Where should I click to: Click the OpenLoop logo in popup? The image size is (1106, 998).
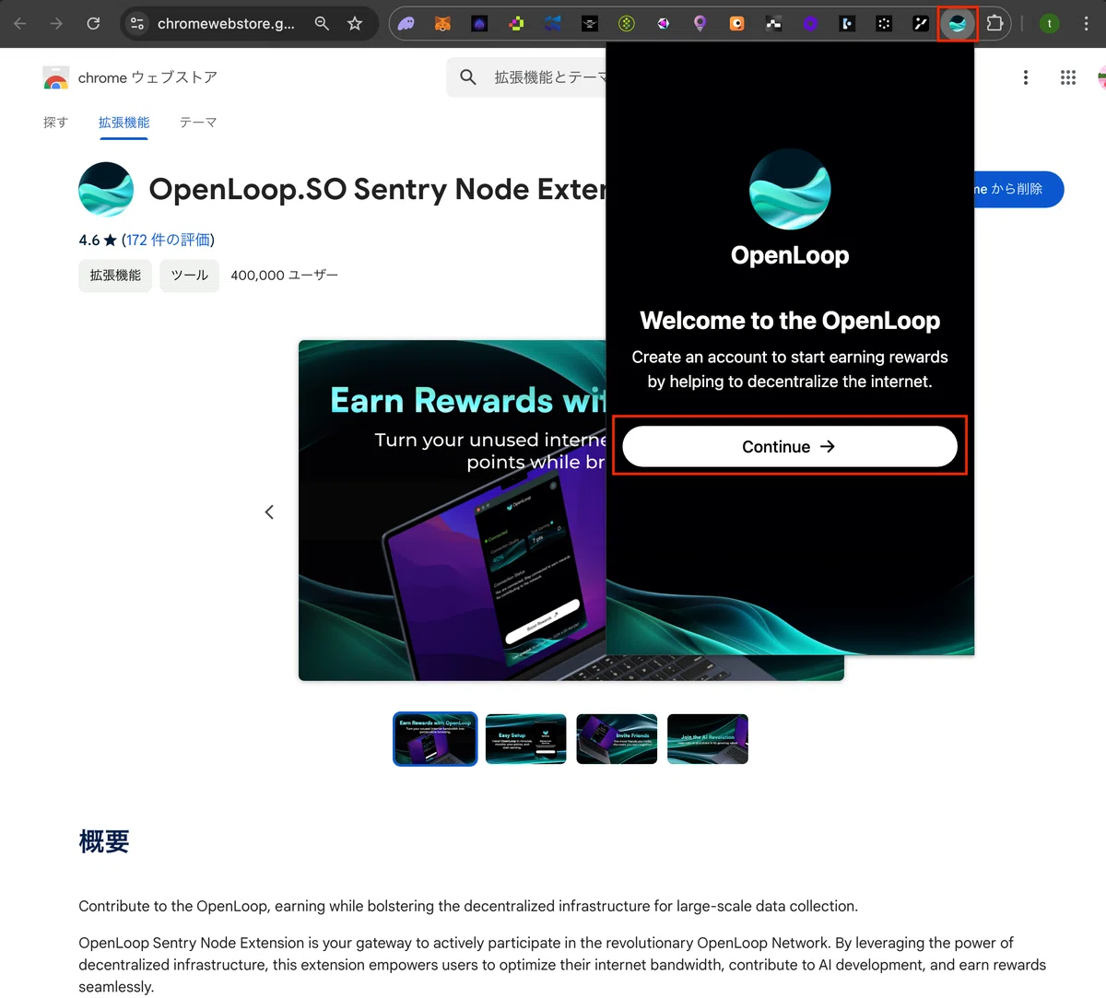click(x=790, y=190)
